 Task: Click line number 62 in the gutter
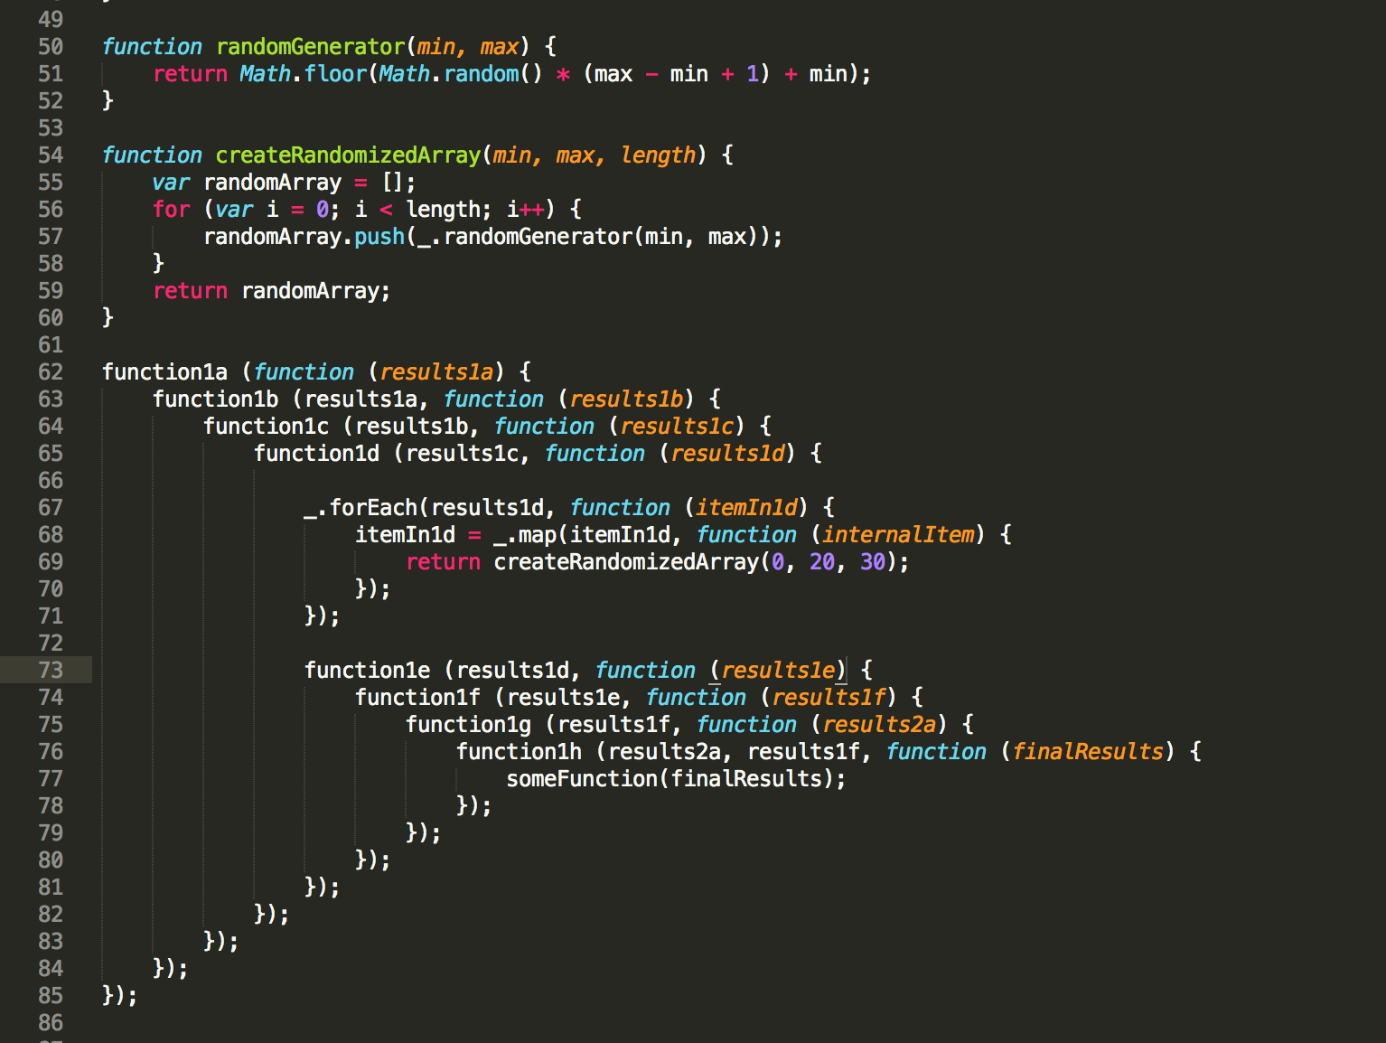click(x=51, y=372)
